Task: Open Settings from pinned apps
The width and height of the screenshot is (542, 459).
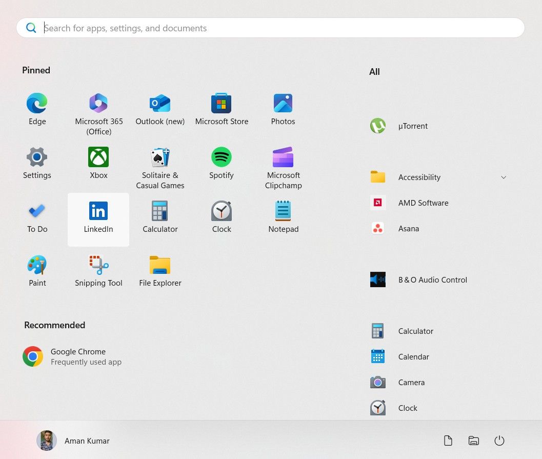Action: click(x=37, y=164)
